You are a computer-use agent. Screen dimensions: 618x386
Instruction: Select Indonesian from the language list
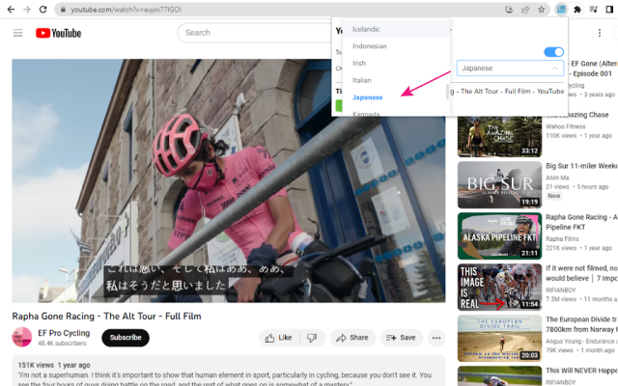tap(396, 46)
